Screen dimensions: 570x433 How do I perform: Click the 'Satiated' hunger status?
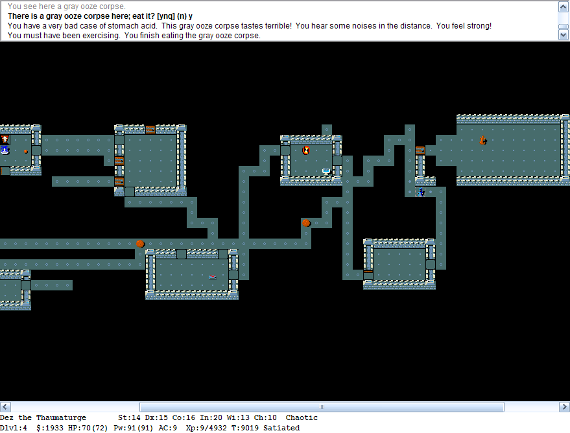tap(281, 428)
